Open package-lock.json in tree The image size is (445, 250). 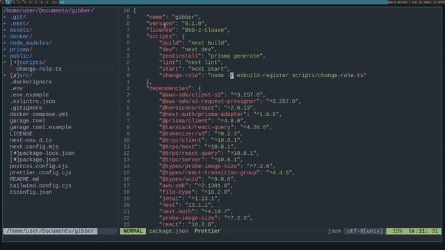(47, 153)
